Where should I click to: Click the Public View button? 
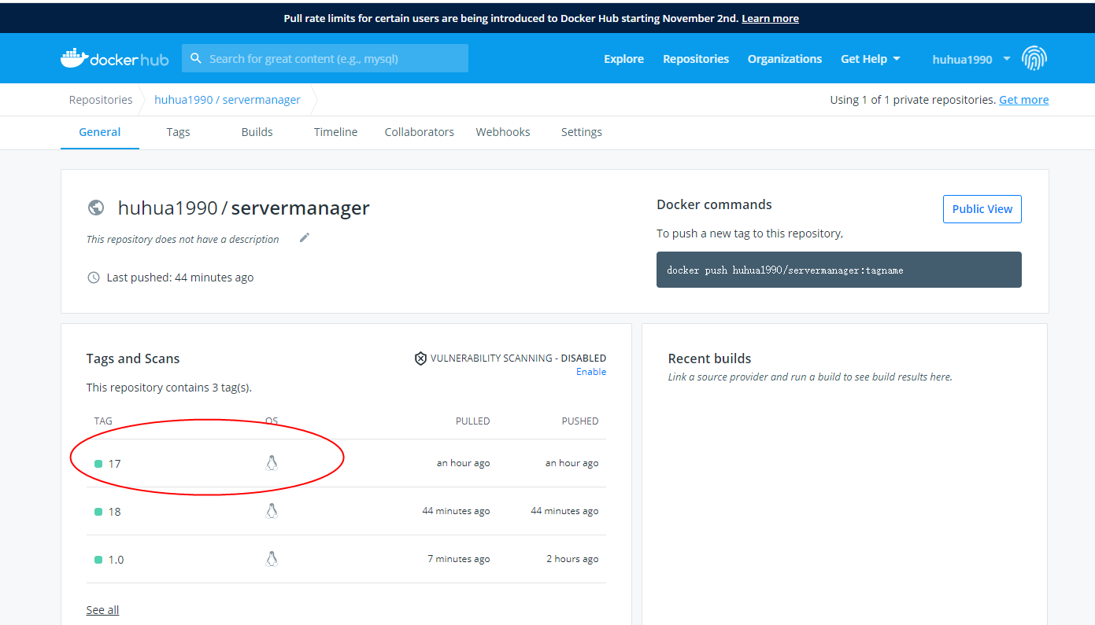(x=982, y=209)
